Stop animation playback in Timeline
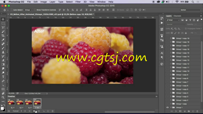Screen dimensions: 203x114 point(34,111)
